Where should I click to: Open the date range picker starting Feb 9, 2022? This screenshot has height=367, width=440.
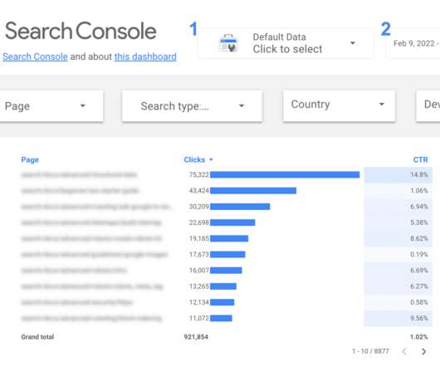[413, 43]
